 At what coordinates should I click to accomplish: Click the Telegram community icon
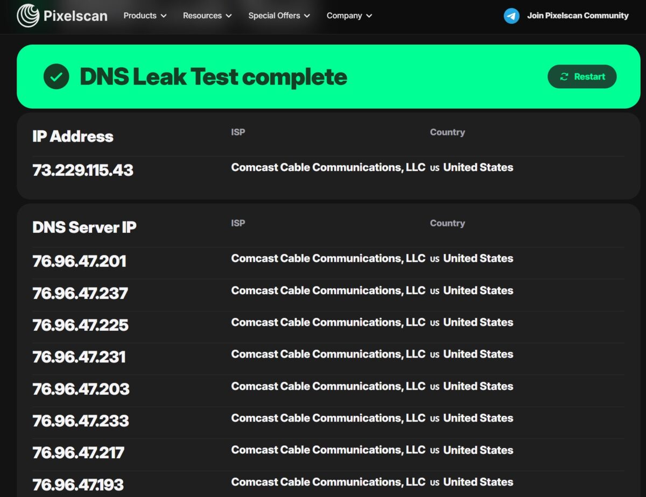[x=511, y=16]
